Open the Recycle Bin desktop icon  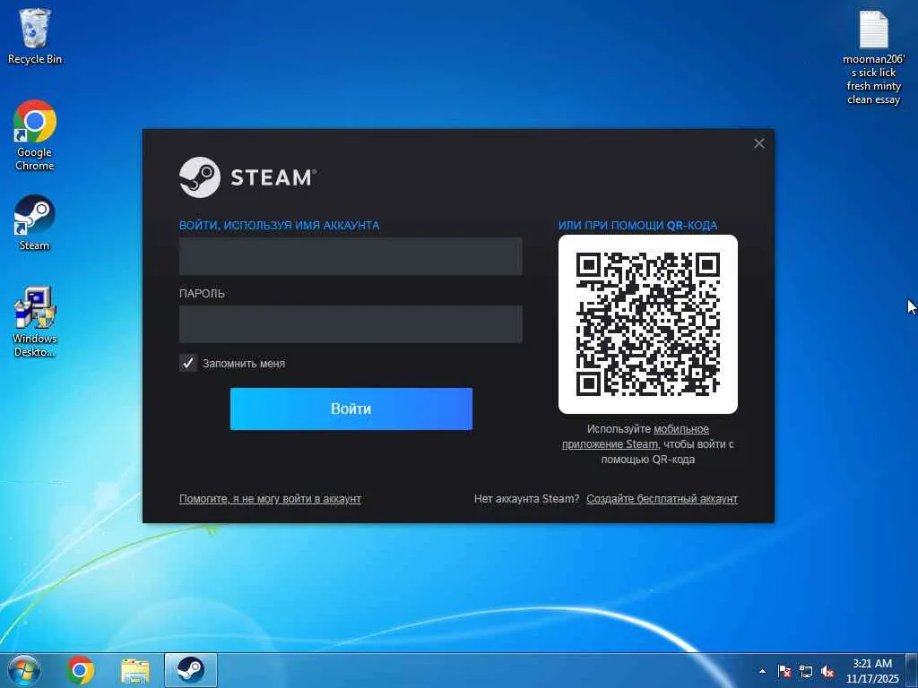[x=35, y=36]
